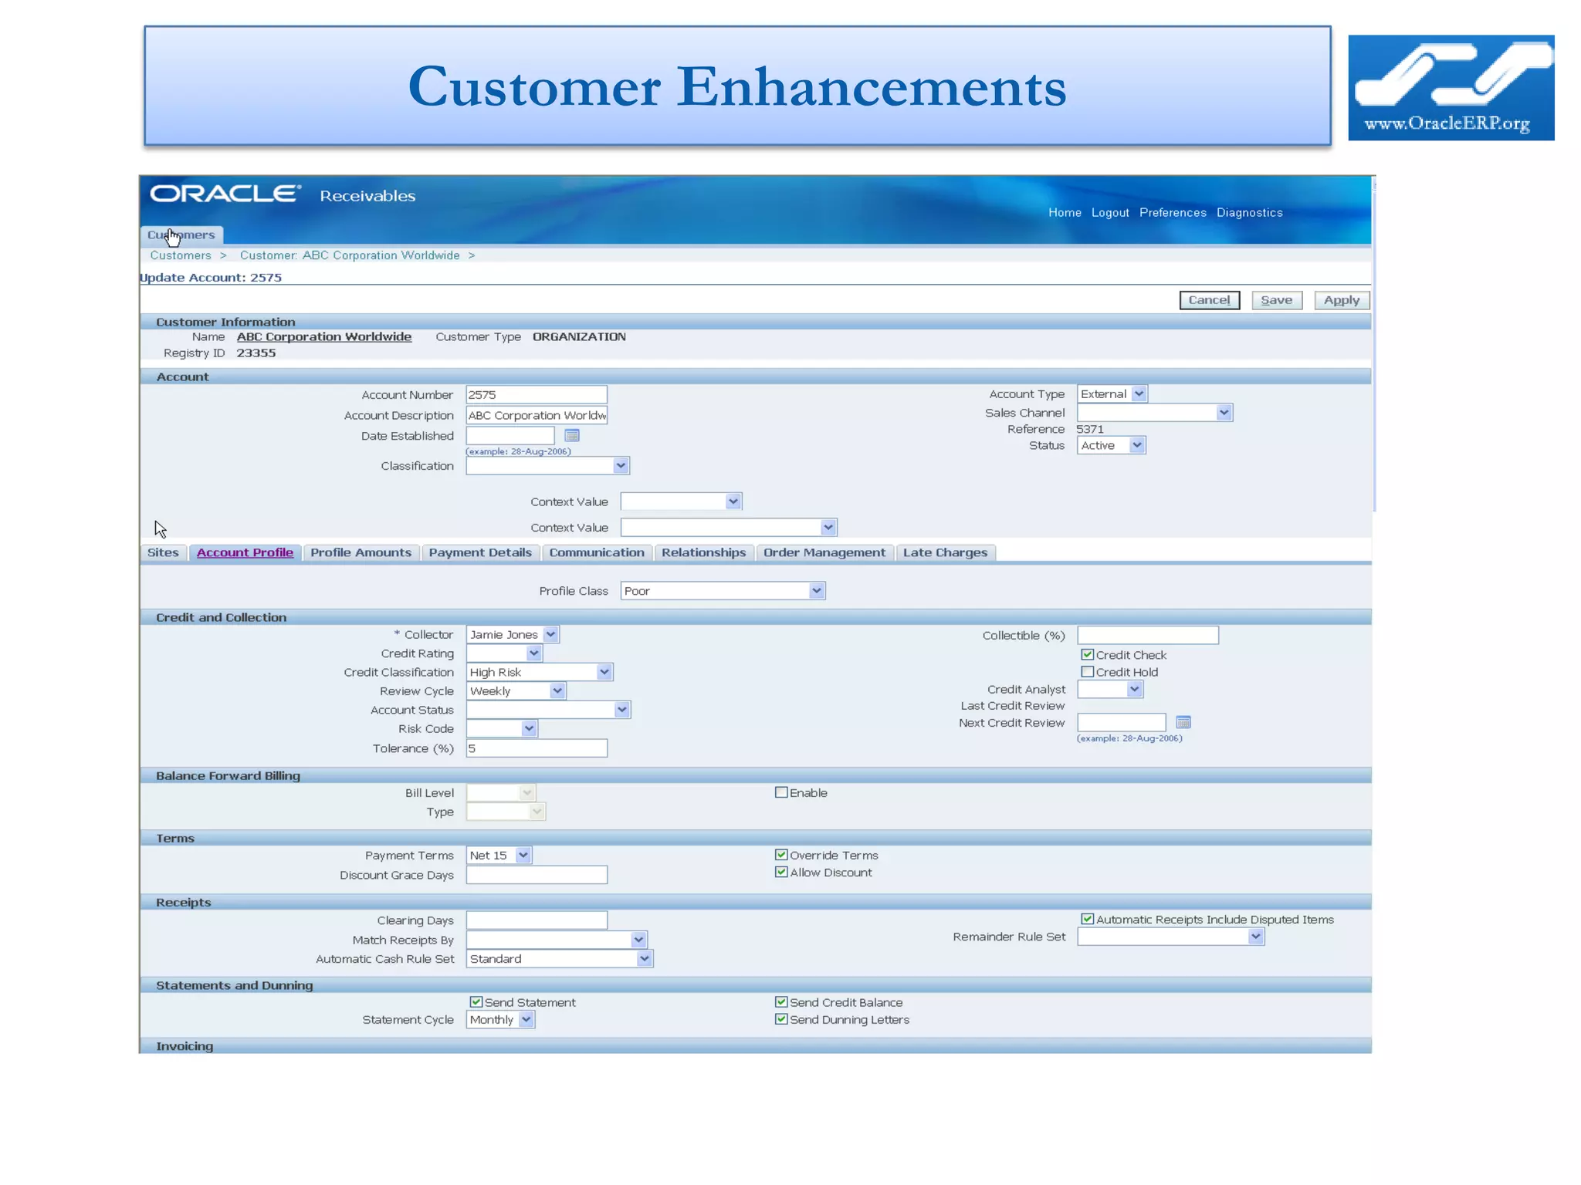Viewport: 1581px width, 1185px height.
Task: Open the first Context Value dropdown
Action: point(681,501)
